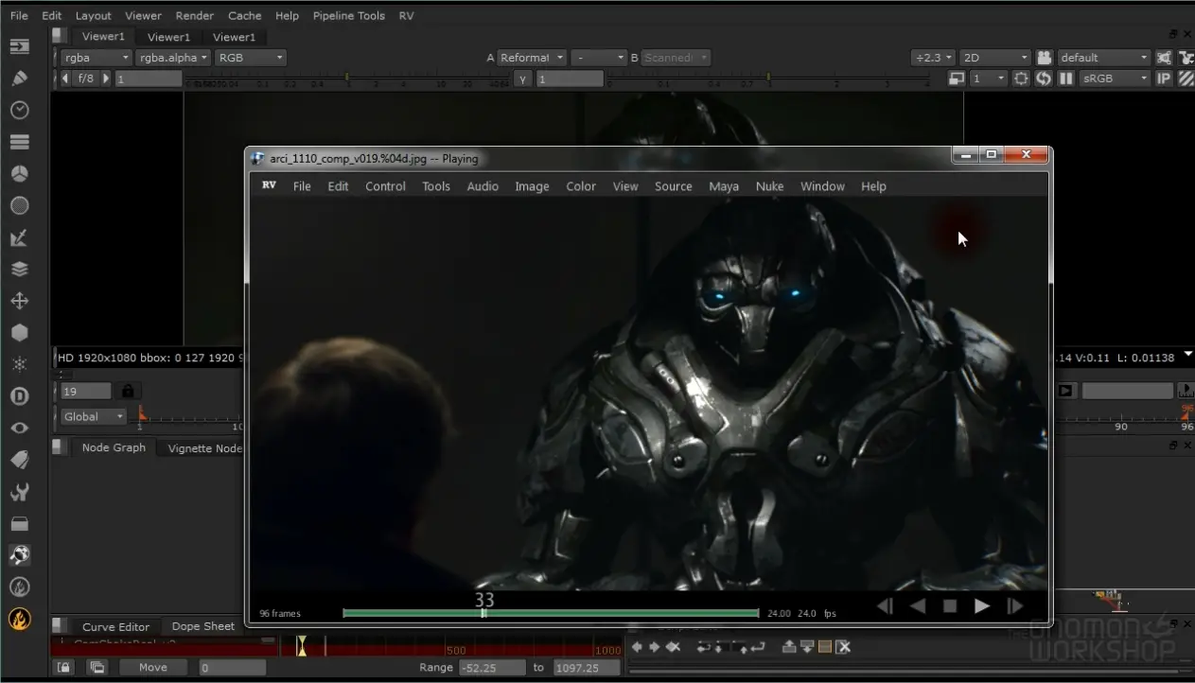Open the 2D view mode dropdown

tap(994, 58)
